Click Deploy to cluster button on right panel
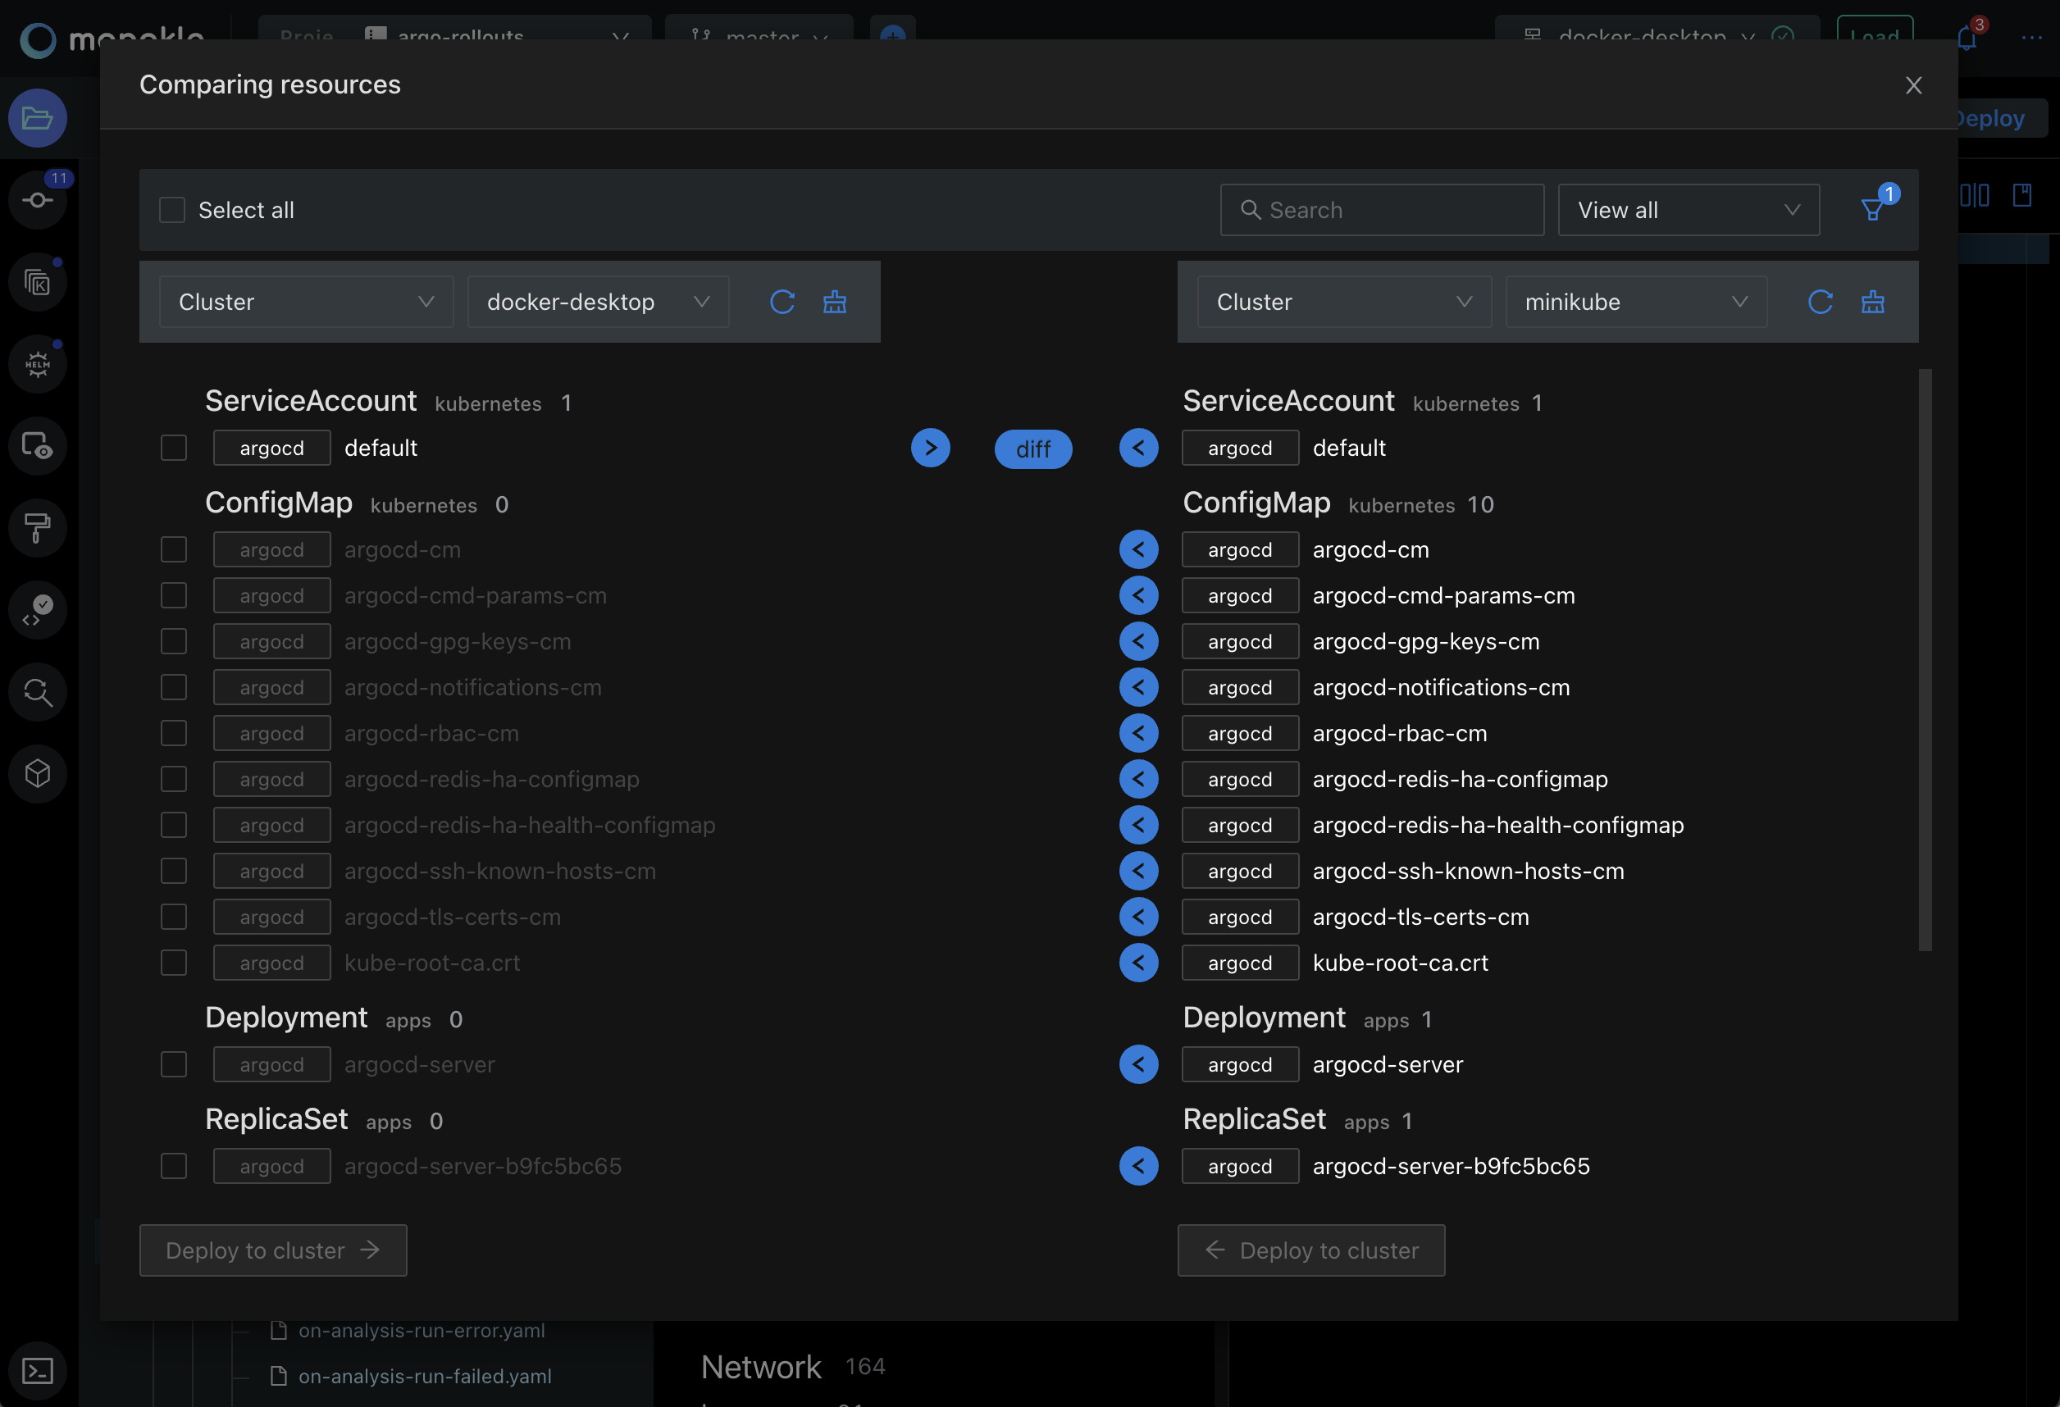 click(x=1310, y=1250)
